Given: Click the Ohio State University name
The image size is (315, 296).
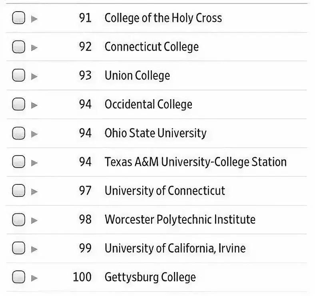Looking at the screenshot, I should pos(156,133).
